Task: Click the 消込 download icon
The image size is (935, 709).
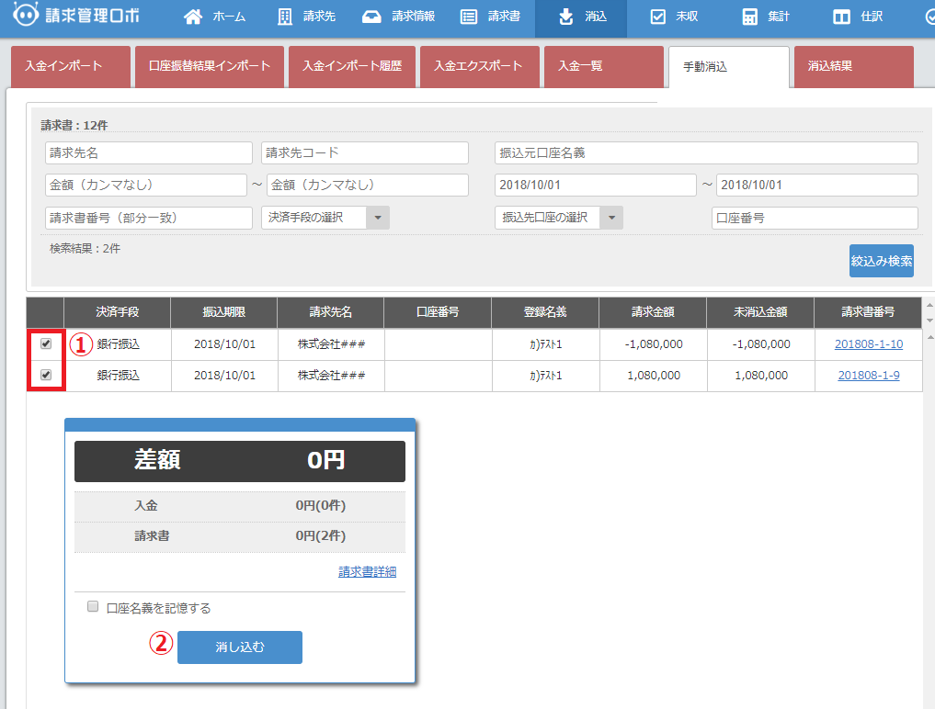Action: 565,17
